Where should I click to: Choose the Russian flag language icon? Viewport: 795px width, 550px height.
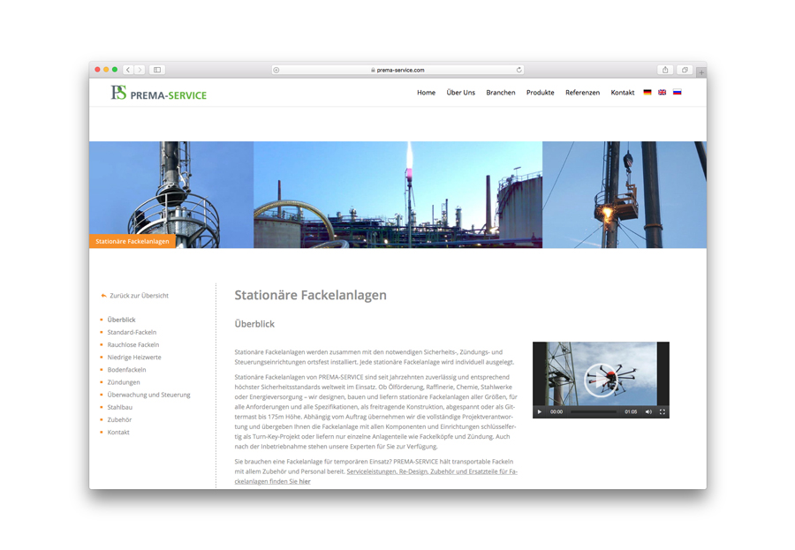(x=677, y=93)
